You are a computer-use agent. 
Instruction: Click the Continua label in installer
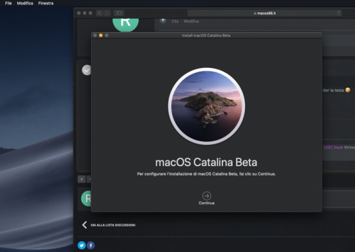click(206, 203)
